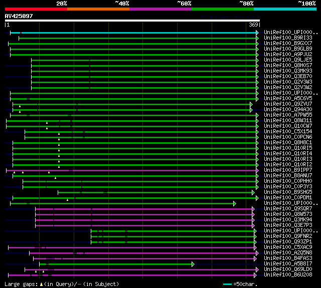Click the red 20% identity legend segment
Viewport: 321px width, 288px height.
36,9
